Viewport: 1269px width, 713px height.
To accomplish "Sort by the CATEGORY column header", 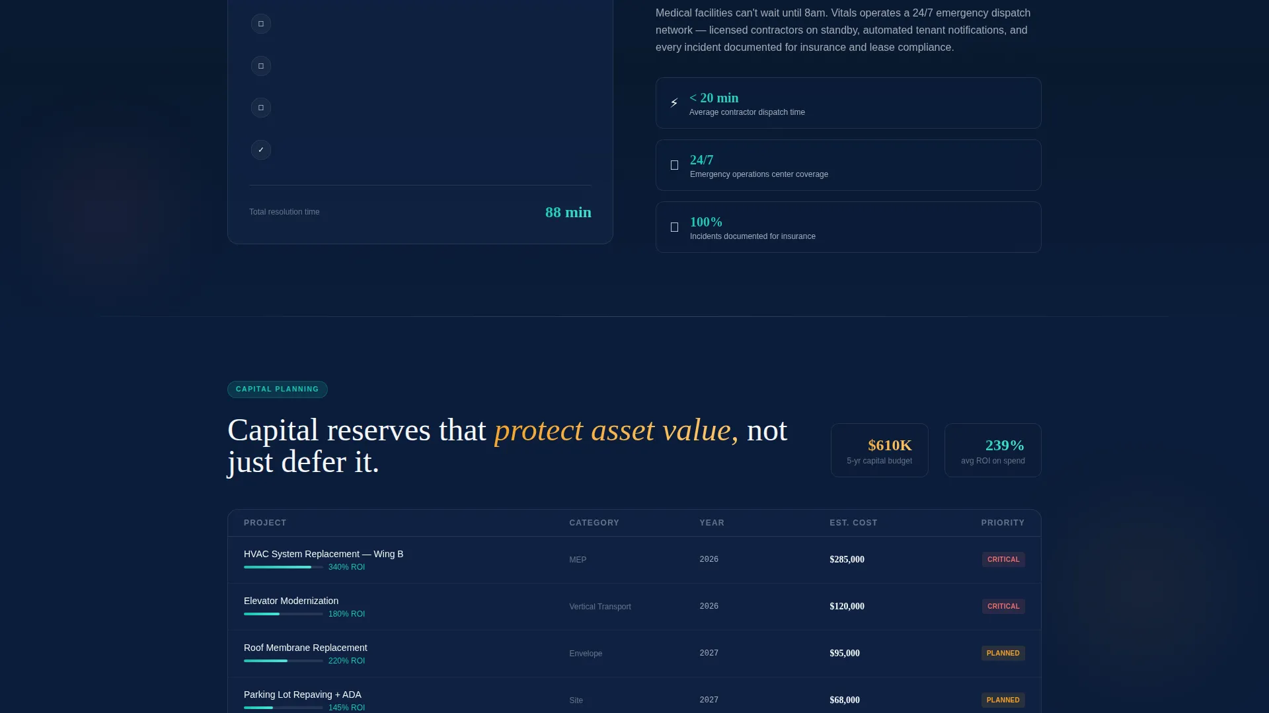I will tap(594, 523).
